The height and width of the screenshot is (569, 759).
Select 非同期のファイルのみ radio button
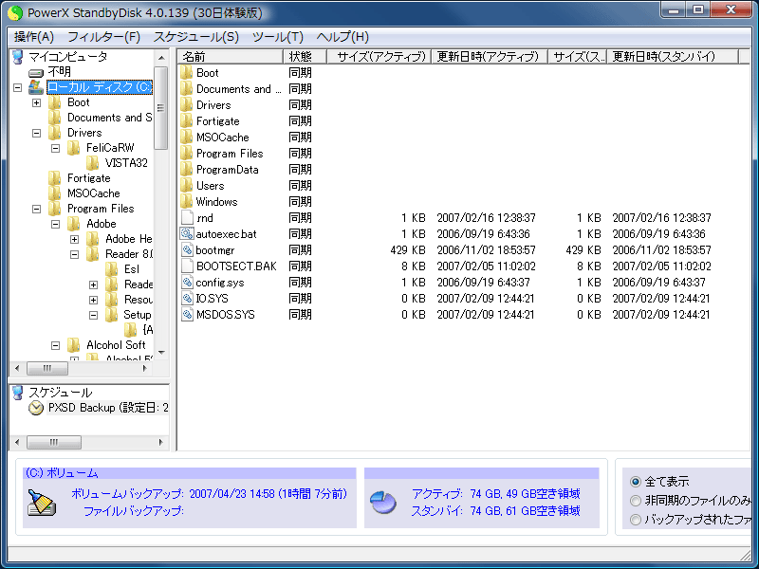636,501
